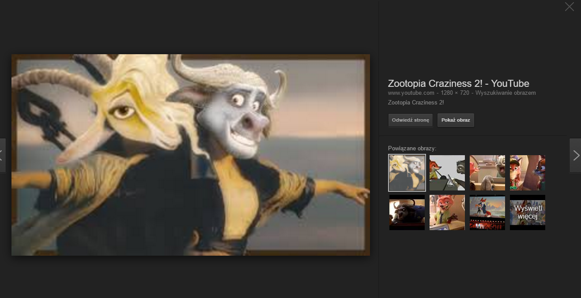The height and width of the screenshot is (298, 581).
Task: Click the Pokaż obraz button
Action: 456,120
